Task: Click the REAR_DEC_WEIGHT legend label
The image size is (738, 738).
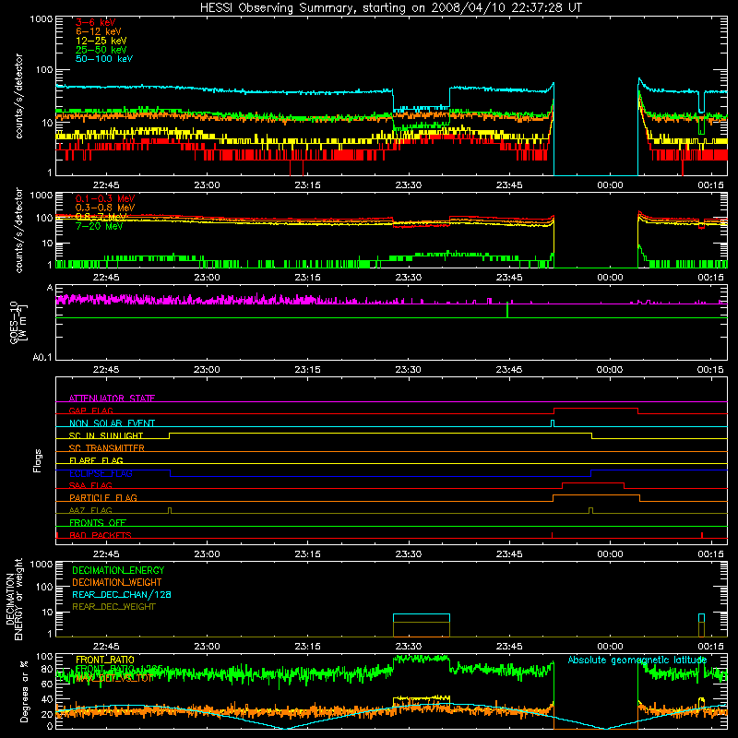Action: pyautogui.click(x=113, y=607)
